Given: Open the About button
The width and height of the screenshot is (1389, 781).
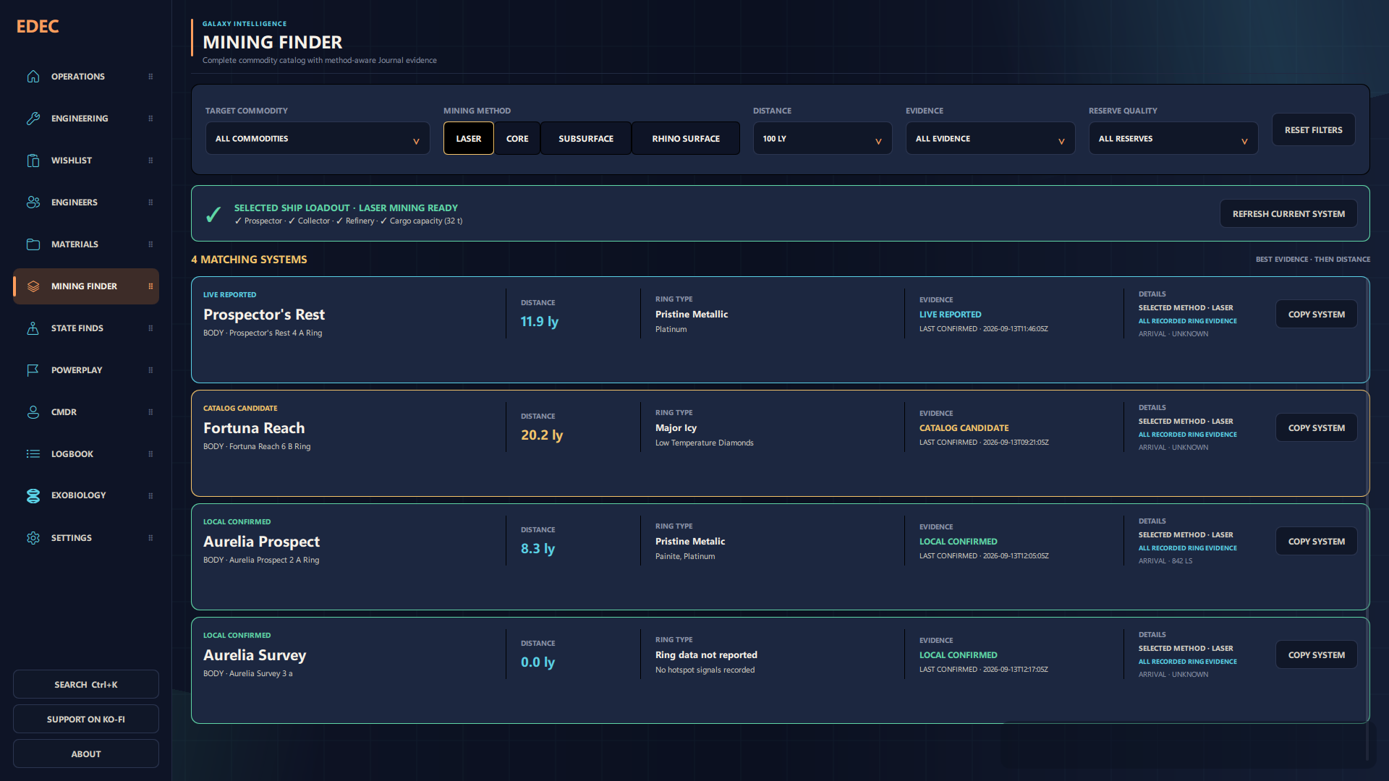Looking at the screenshot, I should point(86,754).
